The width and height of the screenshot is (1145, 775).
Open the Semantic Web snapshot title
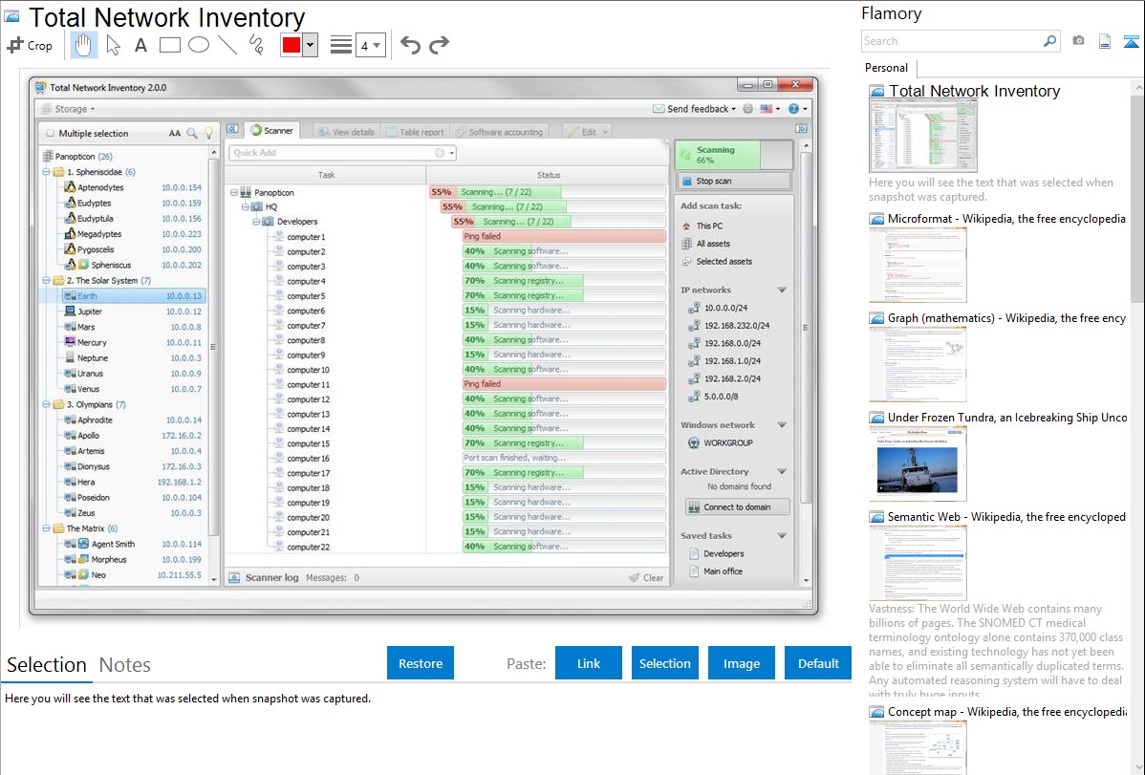point(1006,516)
